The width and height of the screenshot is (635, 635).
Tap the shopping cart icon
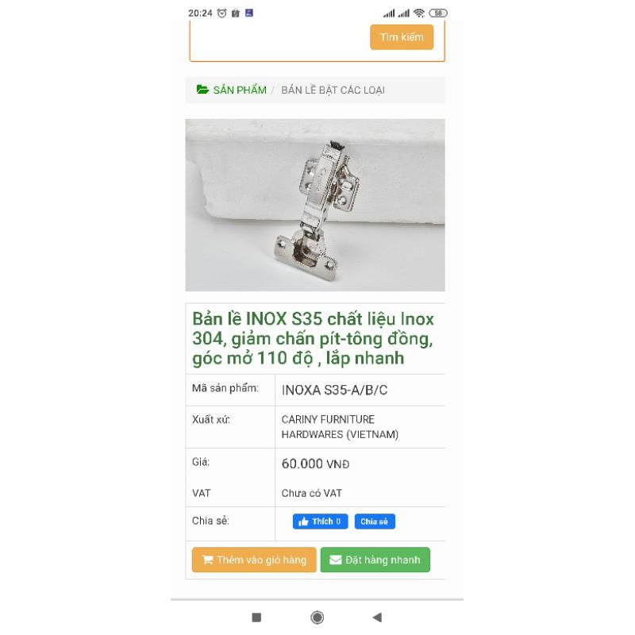point(207,560)
